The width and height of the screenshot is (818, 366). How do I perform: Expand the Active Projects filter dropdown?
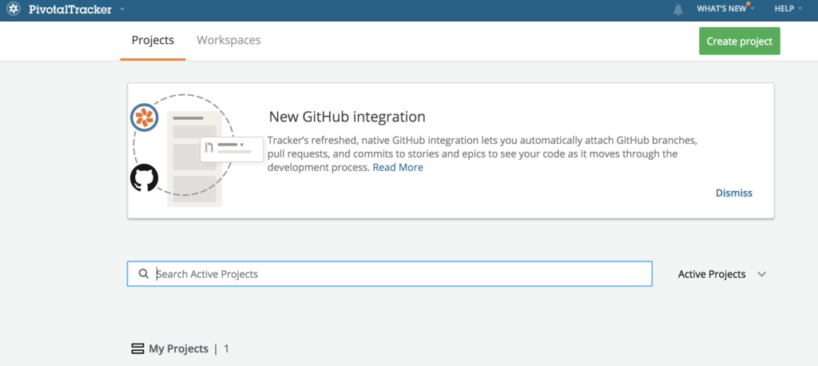pyautogui.click(x=722, y=274)
